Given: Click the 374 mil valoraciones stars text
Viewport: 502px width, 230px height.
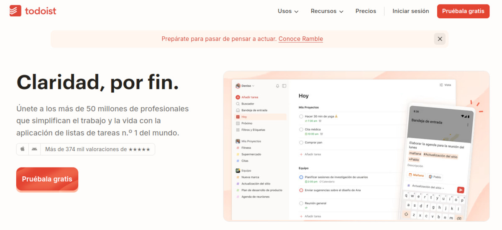Looking at the screenshot, I should pos(97,149).
